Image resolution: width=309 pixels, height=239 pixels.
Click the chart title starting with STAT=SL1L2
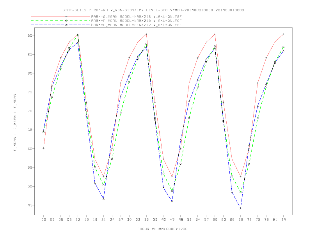(153, 10)
